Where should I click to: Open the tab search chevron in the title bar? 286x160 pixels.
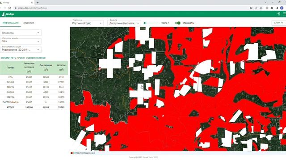(265, 2)
